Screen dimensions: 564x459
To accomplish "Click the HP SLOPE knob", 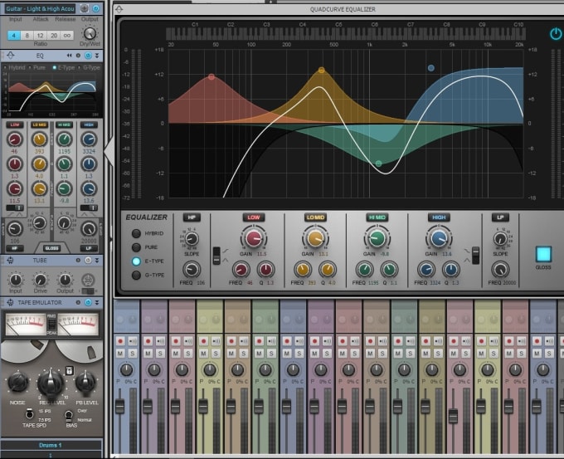I will (192, 238).
